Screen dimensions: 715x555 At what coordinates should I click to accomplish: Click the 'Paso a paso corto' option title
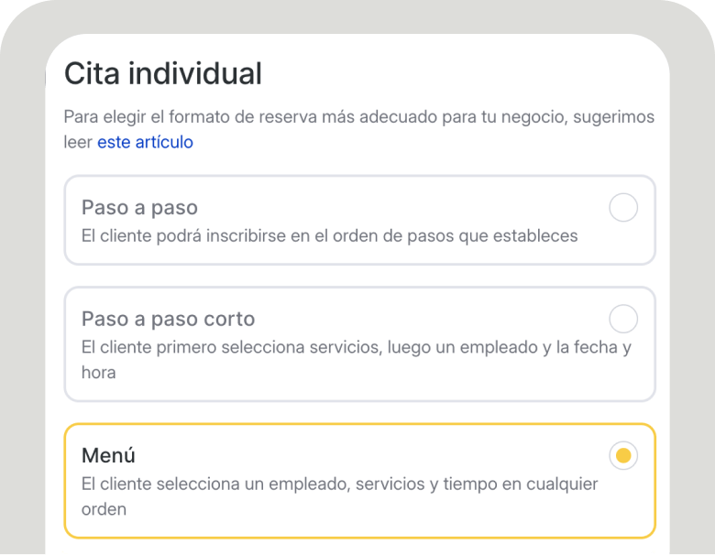168,319
